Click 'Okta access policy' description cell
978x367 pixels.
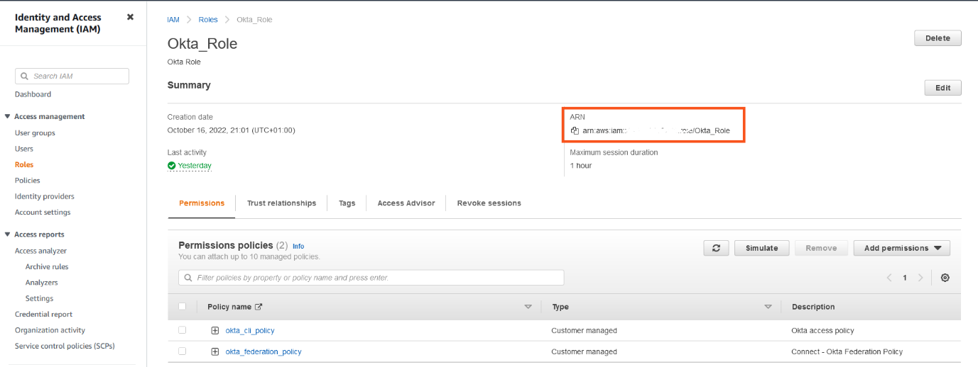pos(822,330)
